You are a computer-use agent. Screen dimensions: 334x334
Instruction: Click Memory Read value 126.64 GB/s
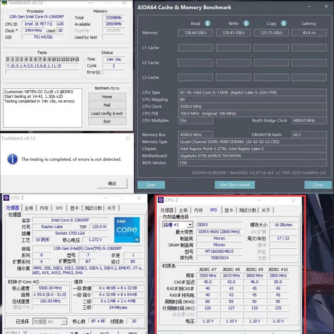click(196, 33)
